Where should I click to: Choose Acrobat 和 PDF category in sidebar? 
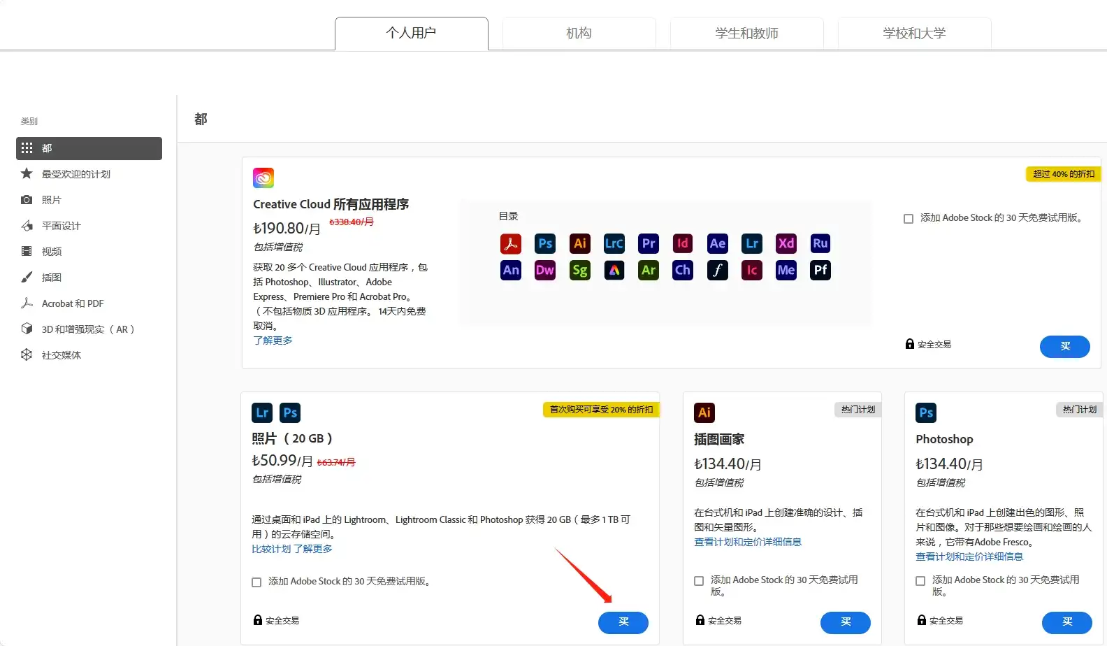pos(73,303)
